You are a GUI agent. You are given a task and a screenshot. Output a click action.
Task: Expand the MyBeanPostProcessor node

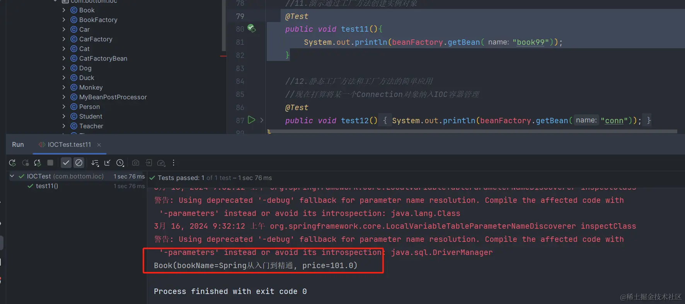coord(64,97)
